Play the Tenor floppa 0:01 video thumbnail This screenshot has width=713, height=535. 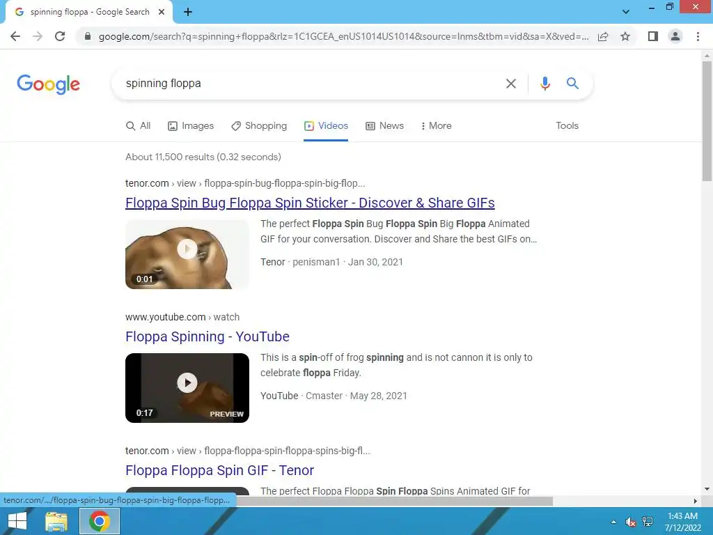click(x=187, y=254)
